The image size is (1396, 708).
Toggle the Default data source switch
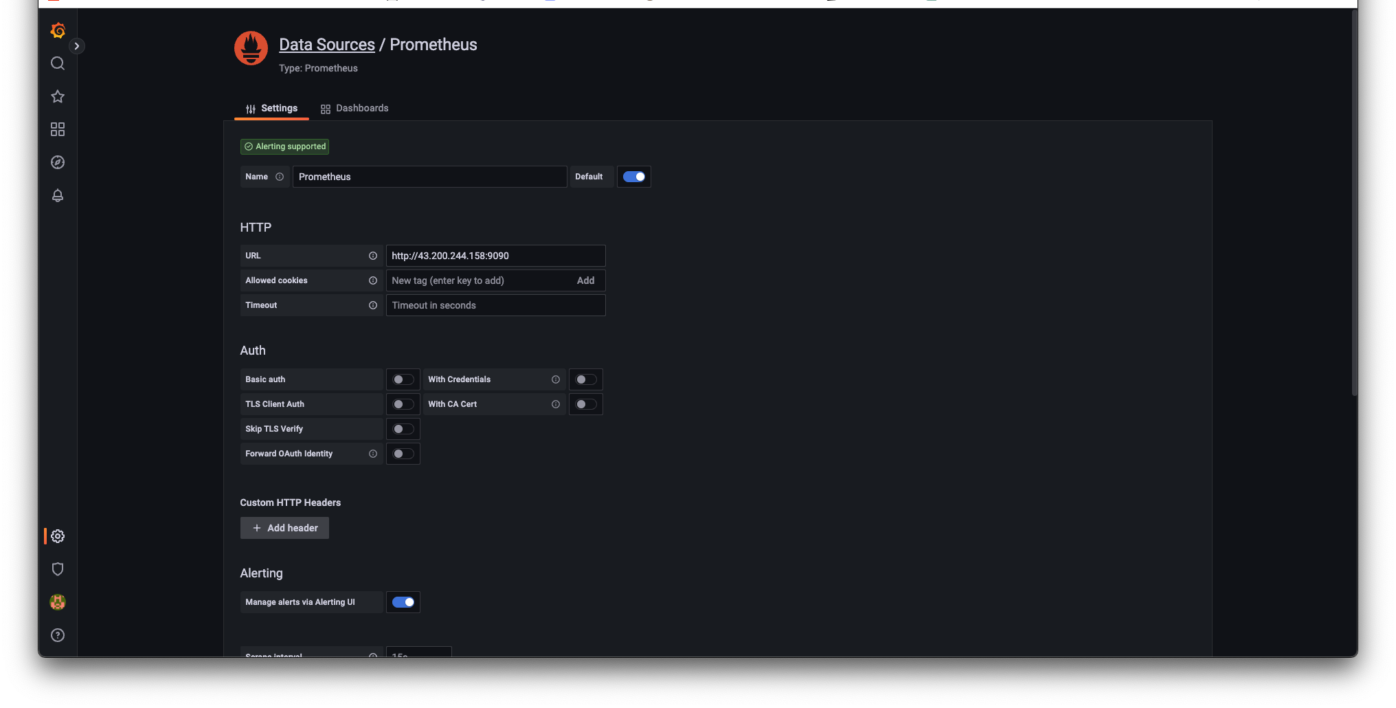[x=633, y=177]
